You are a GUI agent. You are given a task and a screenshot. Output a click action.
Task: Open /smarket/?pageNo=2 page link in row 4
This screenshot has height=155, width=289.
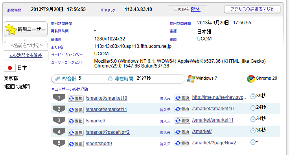pos(108,132)
